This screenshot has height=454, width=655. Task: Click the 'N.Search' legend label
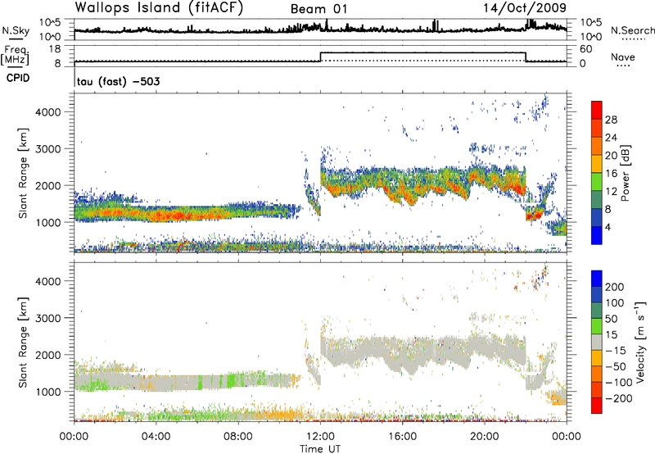(633, 30)
